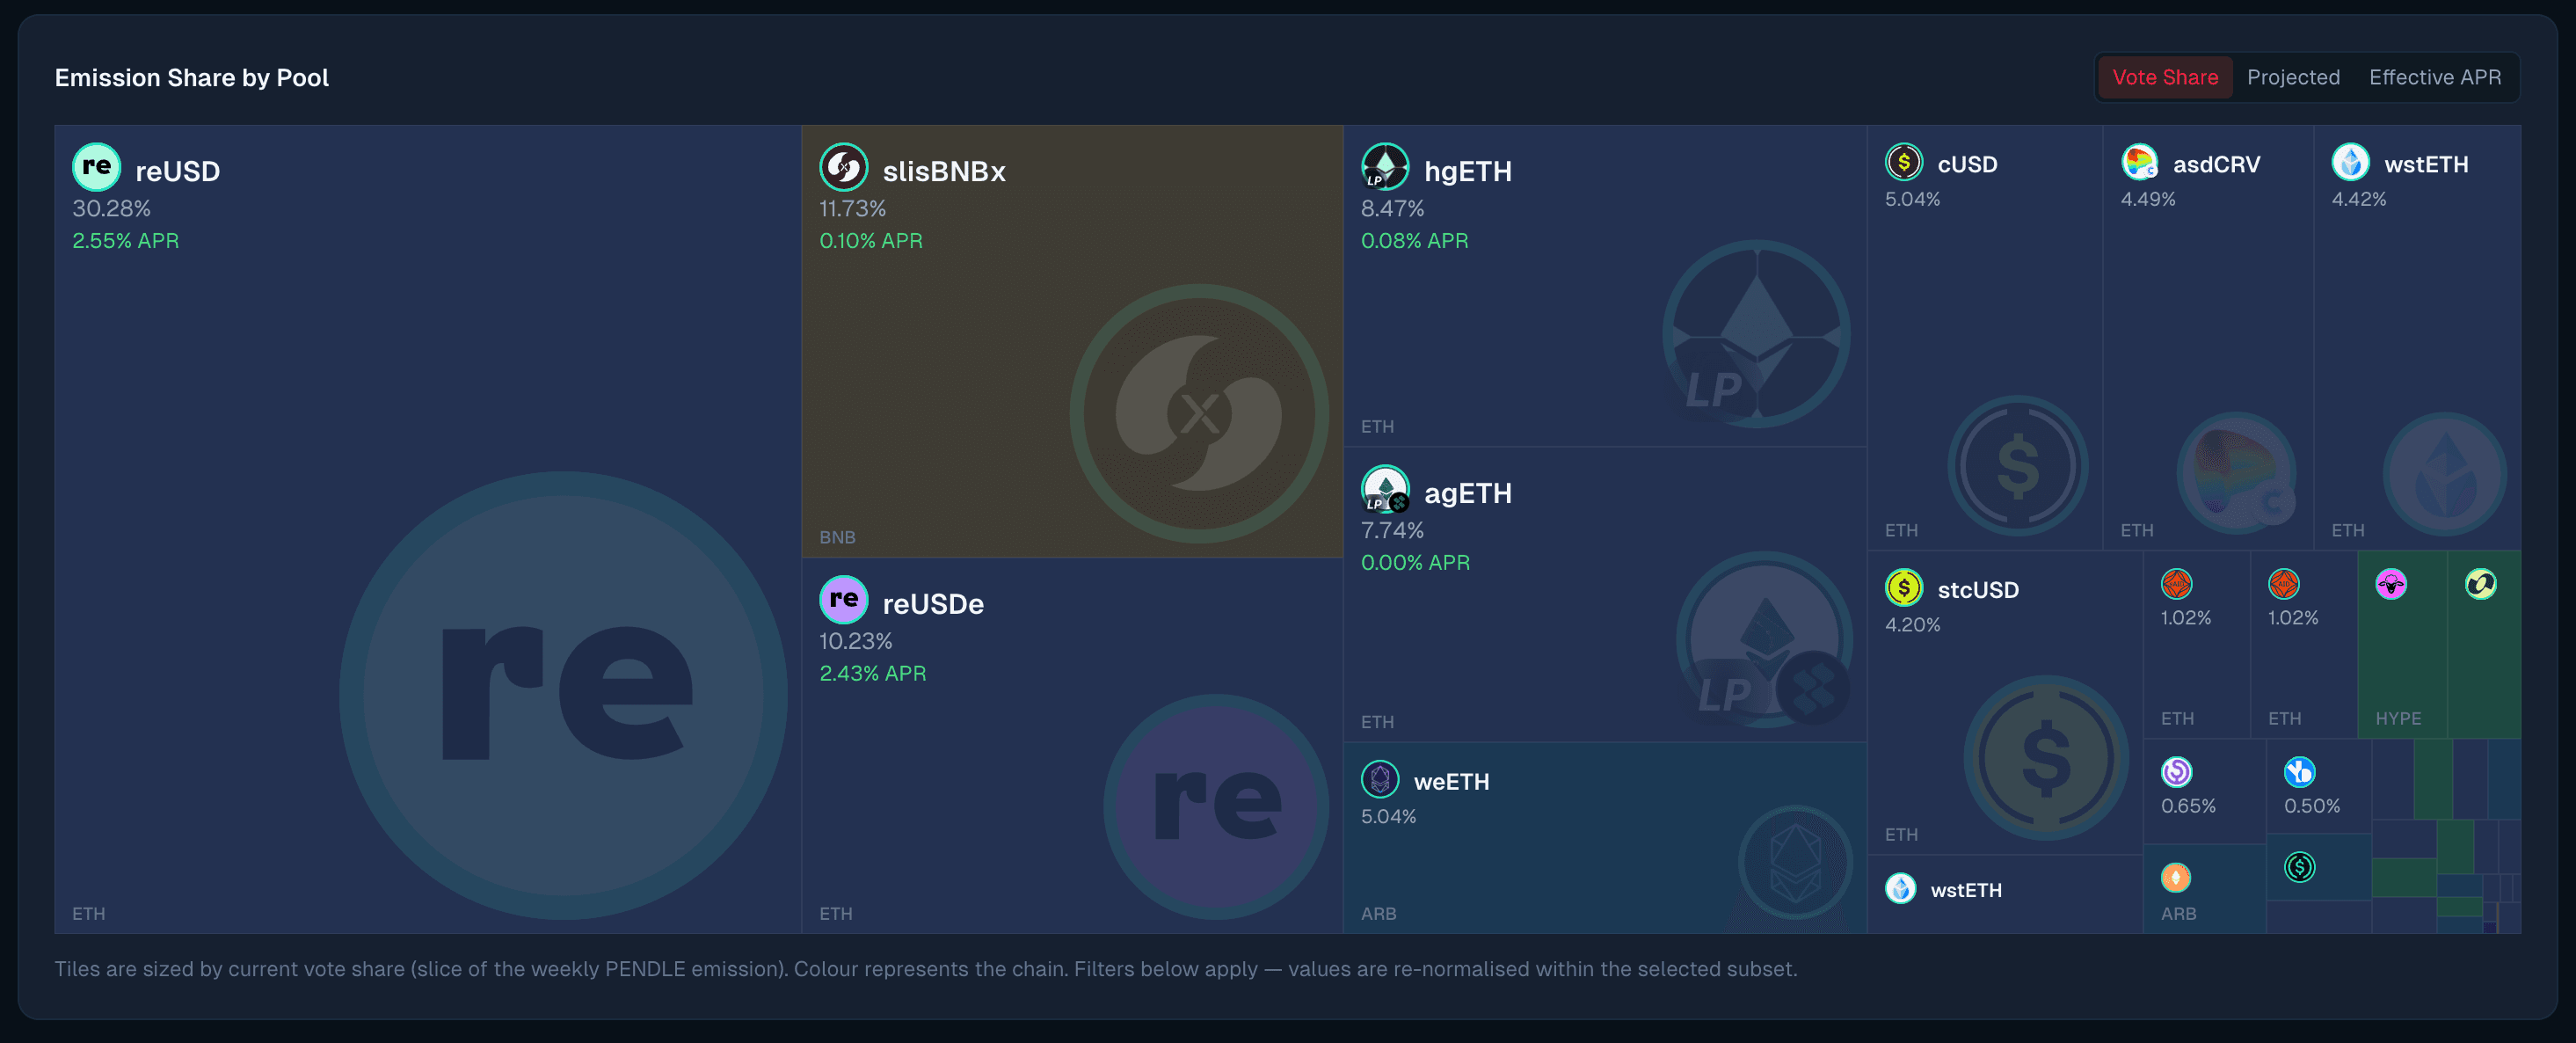Click the weETH token icon

(x=1380, y=779)
